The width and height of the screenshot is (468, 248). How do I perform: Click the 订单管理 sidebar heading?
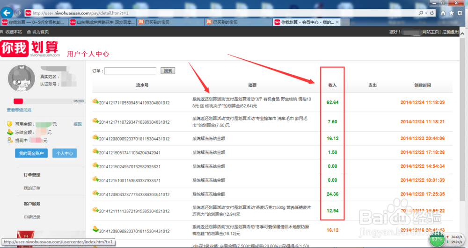click(x=32, y=175)
